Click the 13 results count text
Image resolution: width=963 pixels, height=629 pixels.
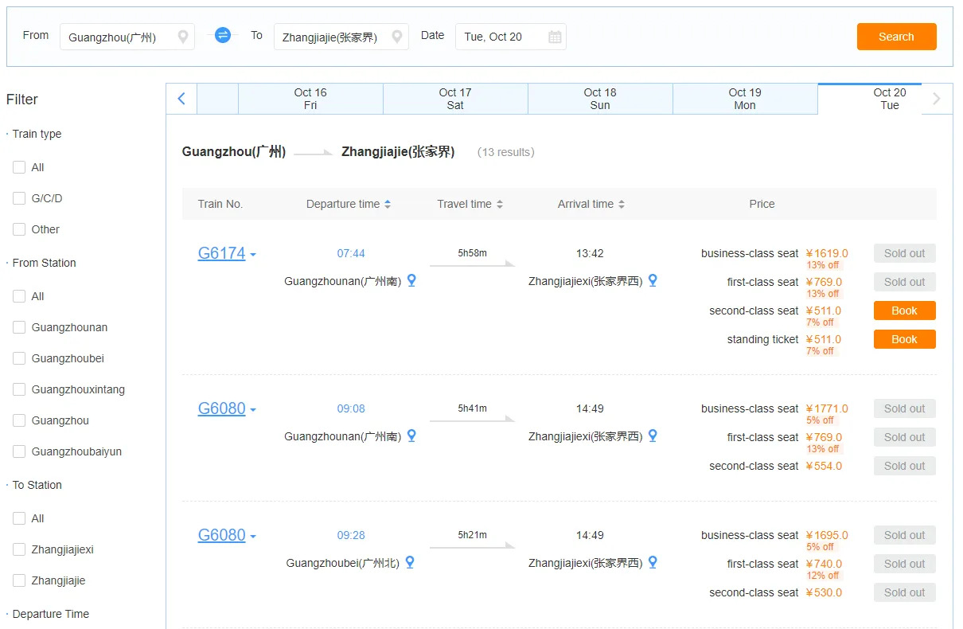pyautogui.click(x=506, y=152)
